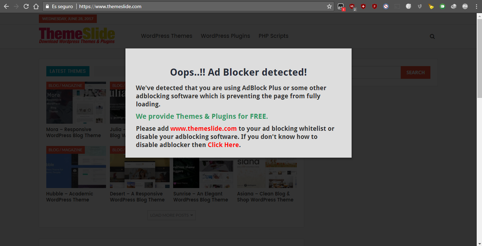Viewport: 482px width, 246px height.
Task: Open the Desert Responsive WordPress Blog Theme post
Action: pos(137,197)
